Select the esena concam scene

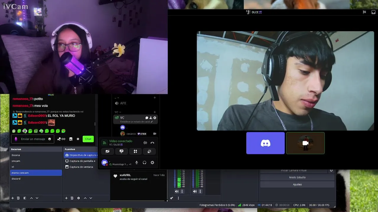tap(36, 173)
